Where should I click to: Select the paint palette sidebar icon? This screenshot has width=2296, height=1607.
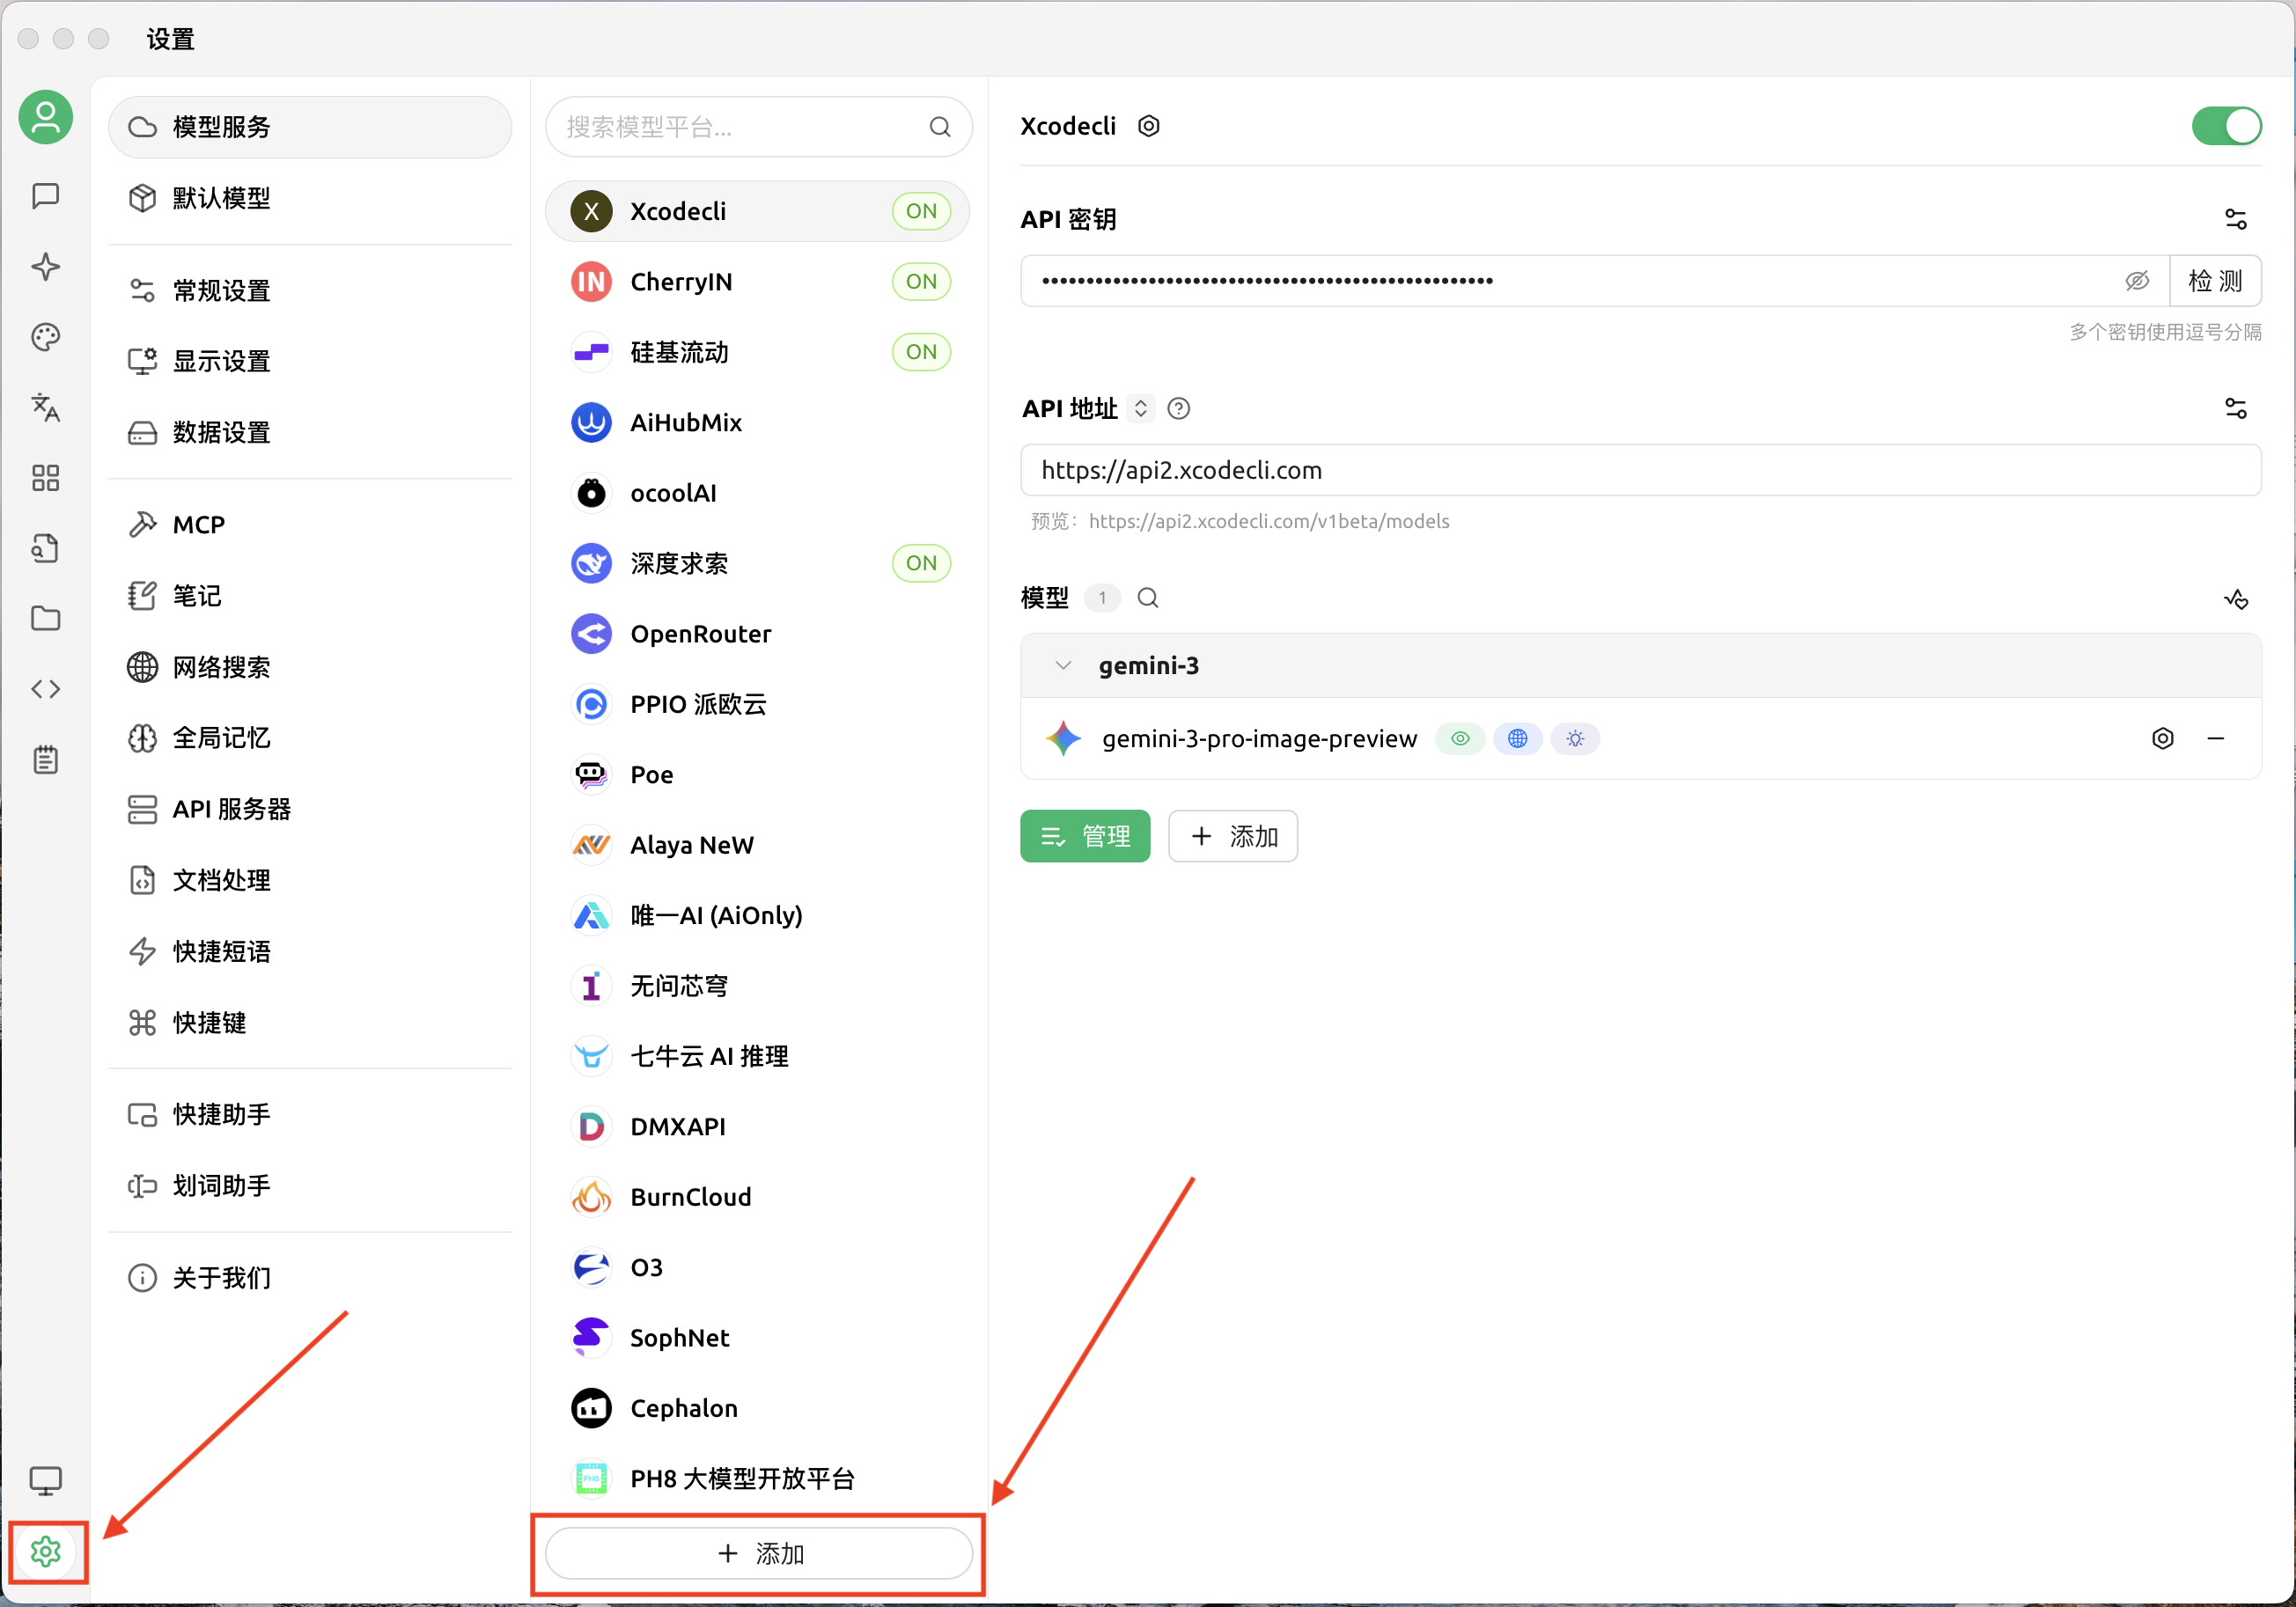click(45, 338)
